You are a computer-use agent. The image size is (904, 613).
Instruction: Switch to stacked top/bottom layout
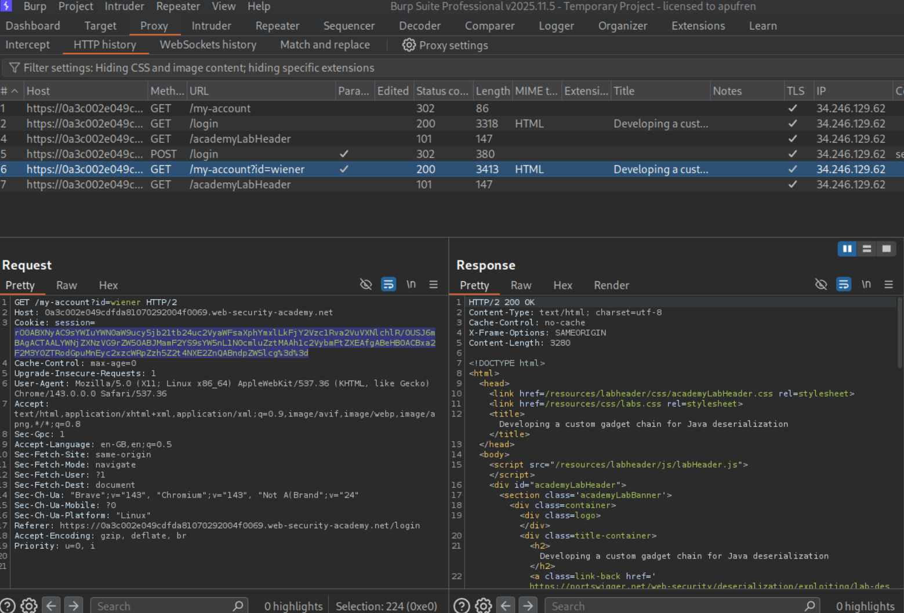[x=867, y=249]
